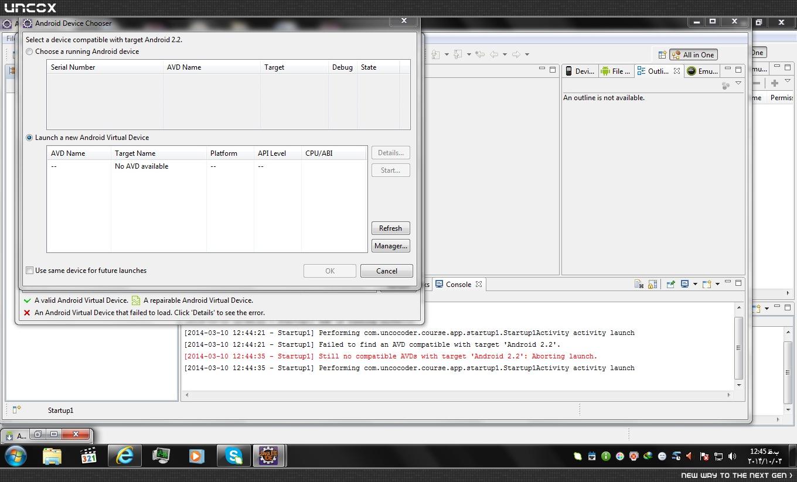
Task: Click Startup1 in the status bar
Action: tap(61, 411)
